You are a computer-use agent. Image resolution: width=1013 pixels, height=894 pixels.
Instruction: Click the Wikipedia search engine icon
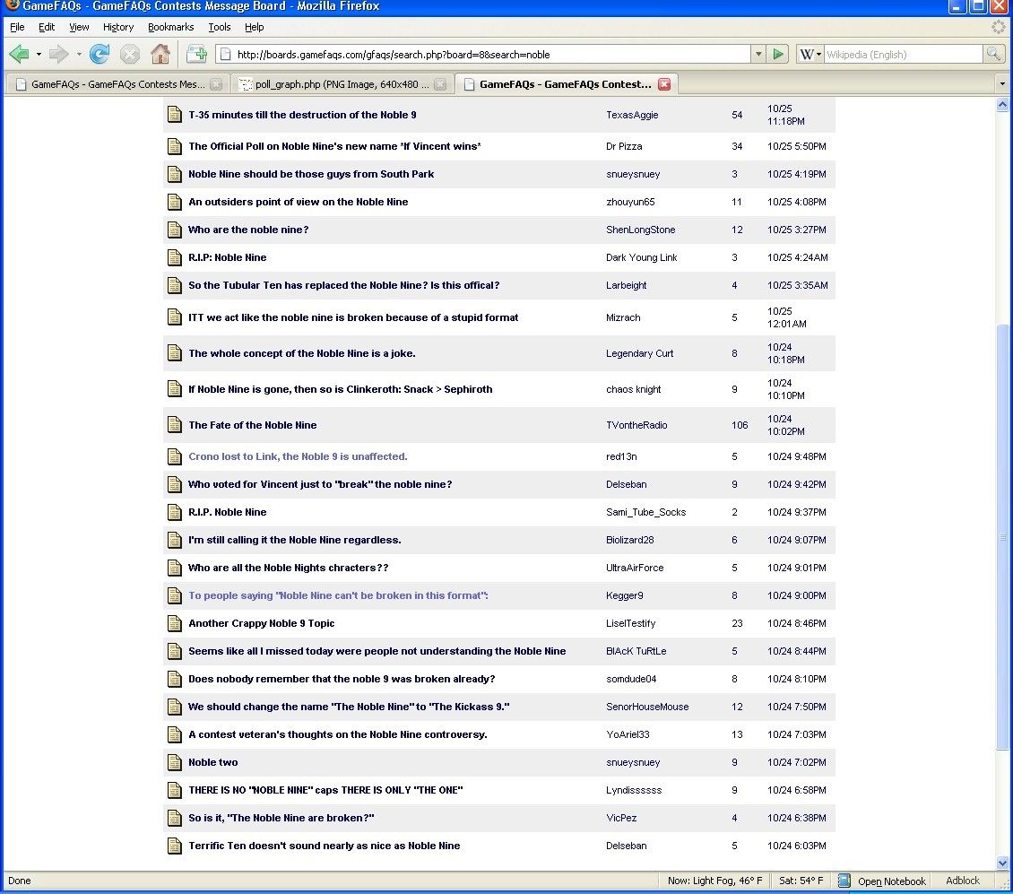click(x=807, y=55)
